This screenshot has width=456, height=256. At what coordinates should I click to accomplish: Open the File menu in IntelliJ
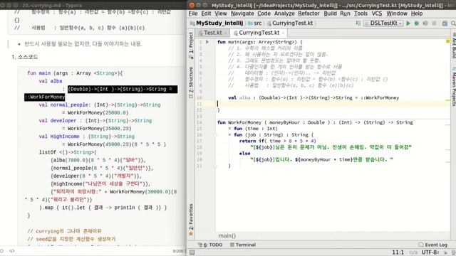point(193,14)
